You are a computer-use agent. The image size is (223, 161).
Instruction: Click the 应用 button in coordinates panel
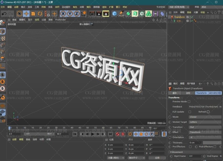click(157, 158)
